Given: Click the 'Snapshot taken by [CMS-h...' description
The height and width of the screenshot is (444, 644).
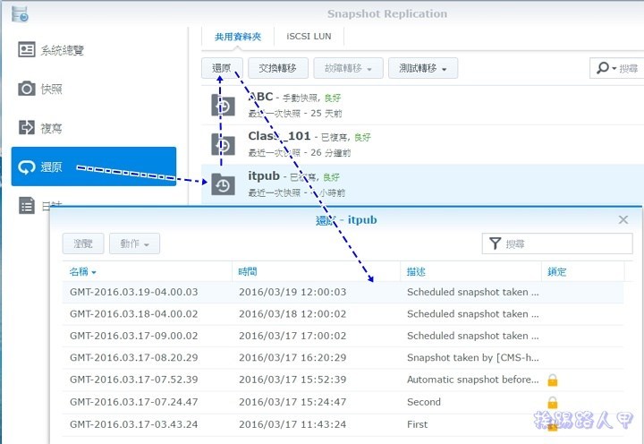Looking at the screenshot, I should [x=473, y=358].
